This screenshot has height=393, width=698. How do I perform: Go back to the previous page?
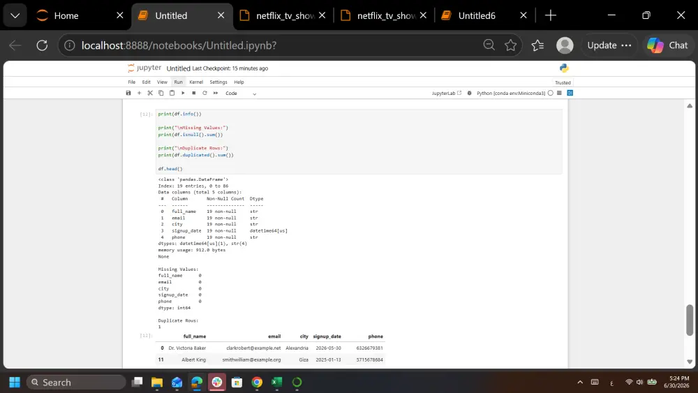click(x=15, y=45)
